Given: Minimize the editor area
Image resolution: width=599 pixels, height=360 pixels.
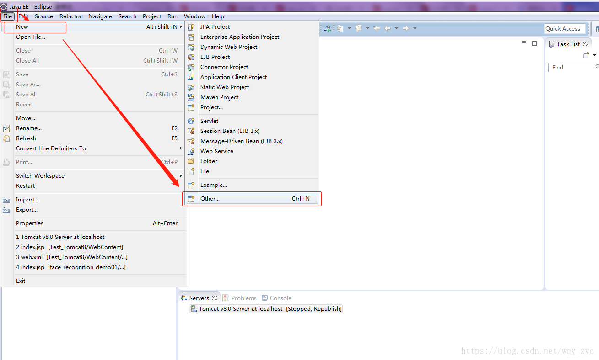Looking at the screenshot, I should (524, 42).
